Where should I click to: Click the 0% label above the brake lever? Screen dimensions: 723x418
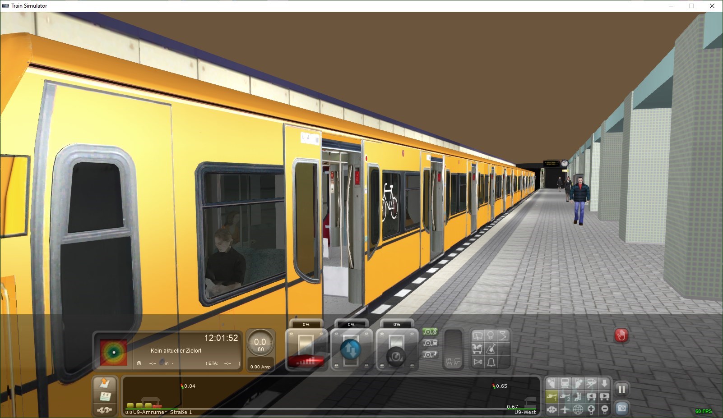click(397, 325)
